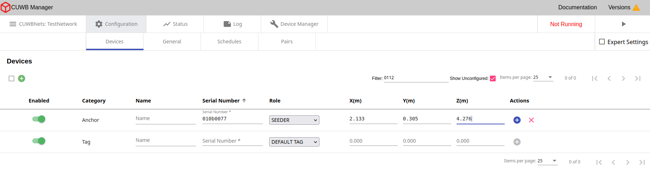Switch to the Schedules tab

[229, 42]
